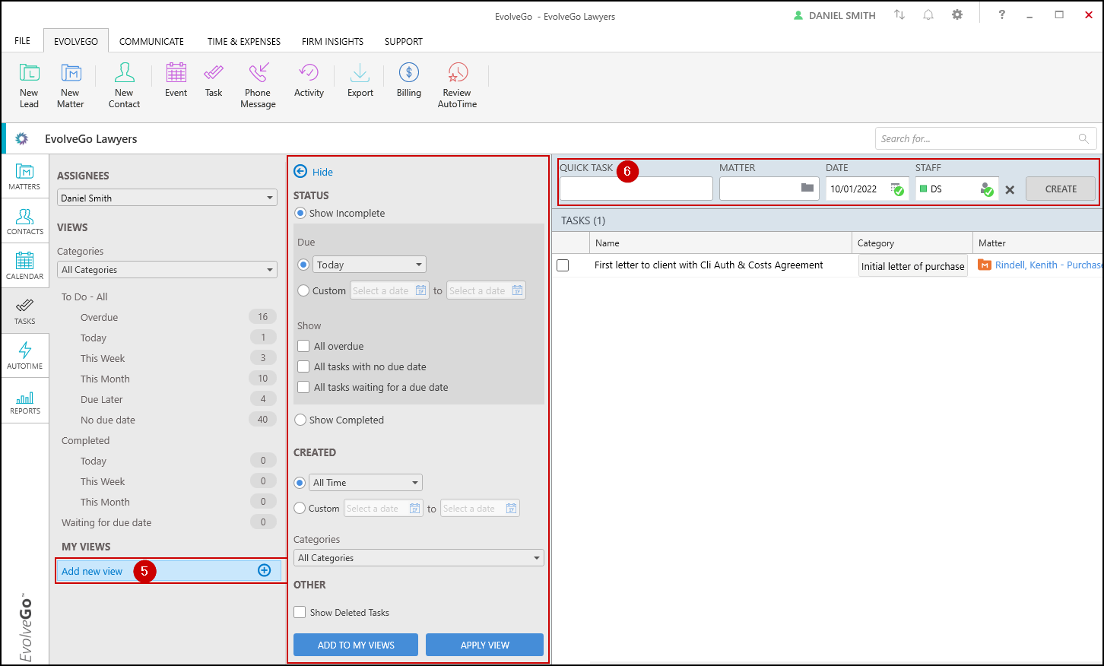Open the Firm Insights tab
This screenshot has width=1104, height=666.
click(x=332, y=41)
